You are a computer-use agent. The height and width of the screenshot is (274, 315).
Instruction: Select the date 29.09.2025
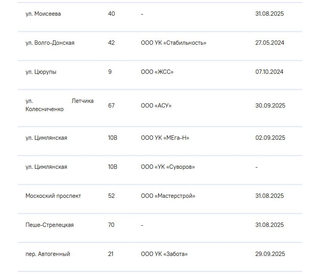click(270, 254)
